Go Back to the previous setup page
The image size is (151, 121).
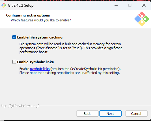pyautogui.click(x=87, y=114)
